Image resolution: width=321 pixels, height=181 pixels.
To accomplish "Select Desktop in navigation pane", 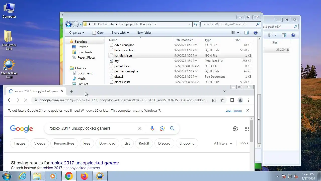I will [x=83, y=47].
